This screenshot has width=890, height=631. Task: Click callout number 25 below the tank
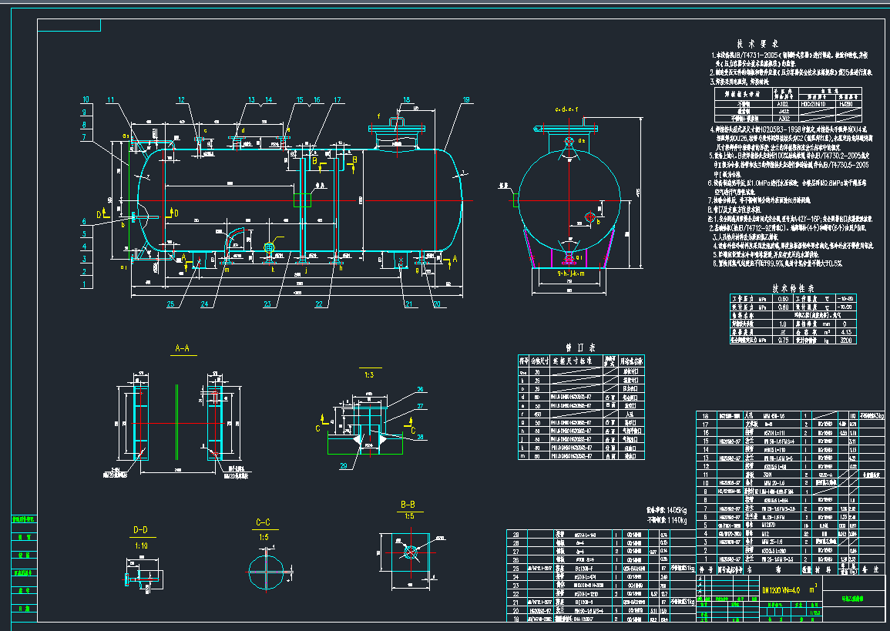point(171,304)
